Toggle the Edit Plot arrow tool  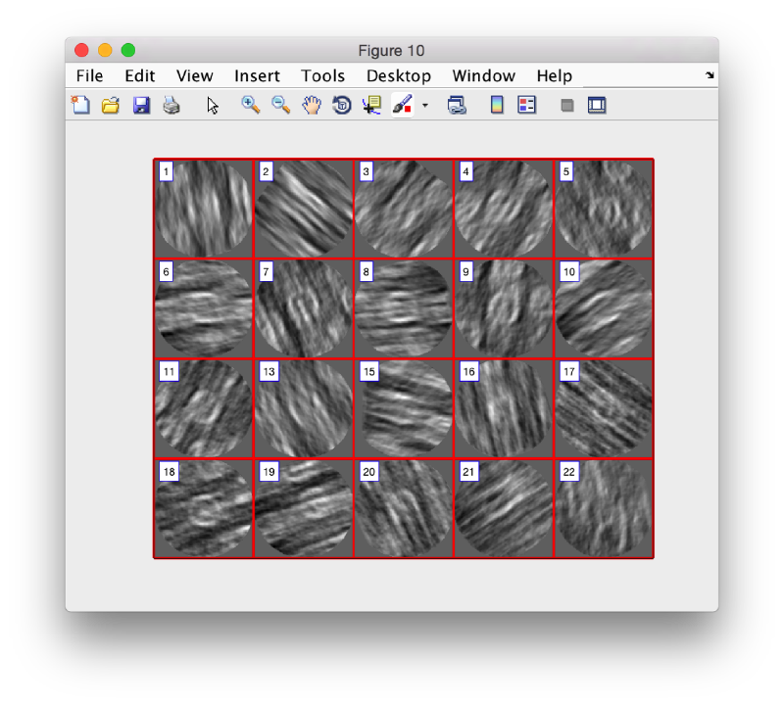(213, 105)
